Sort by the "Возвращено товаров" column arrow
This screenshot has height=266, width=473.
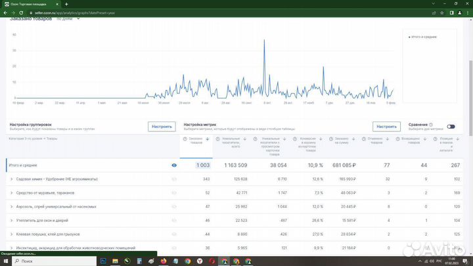coord(425,139)
